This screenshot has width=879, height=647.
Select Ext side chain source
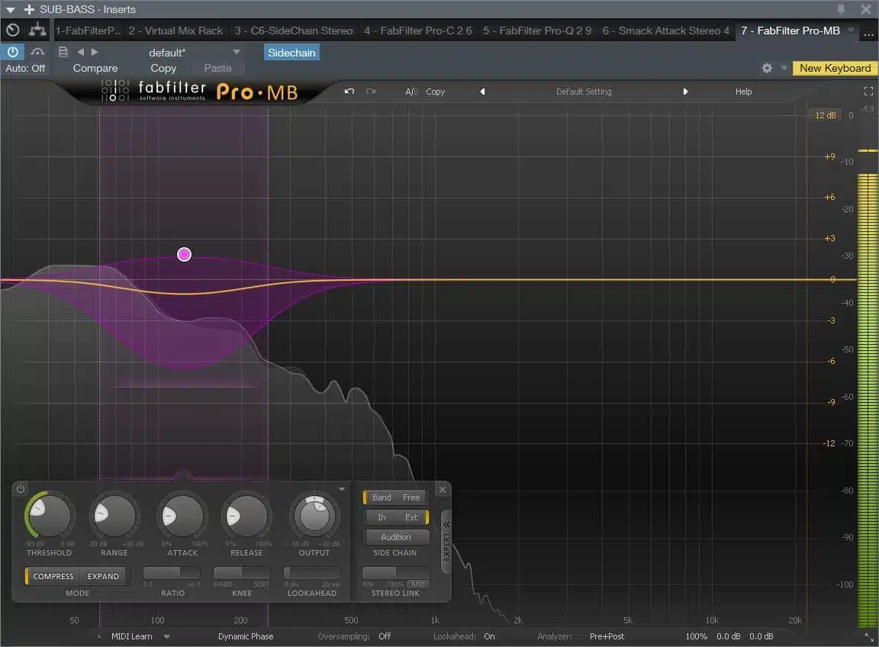click(411, 517)
